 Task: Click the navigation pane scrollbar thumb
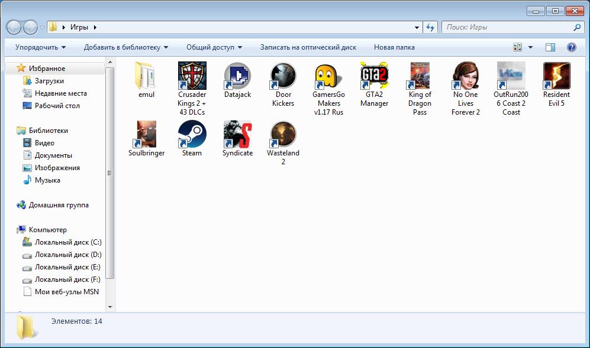[x=110, y=173]
